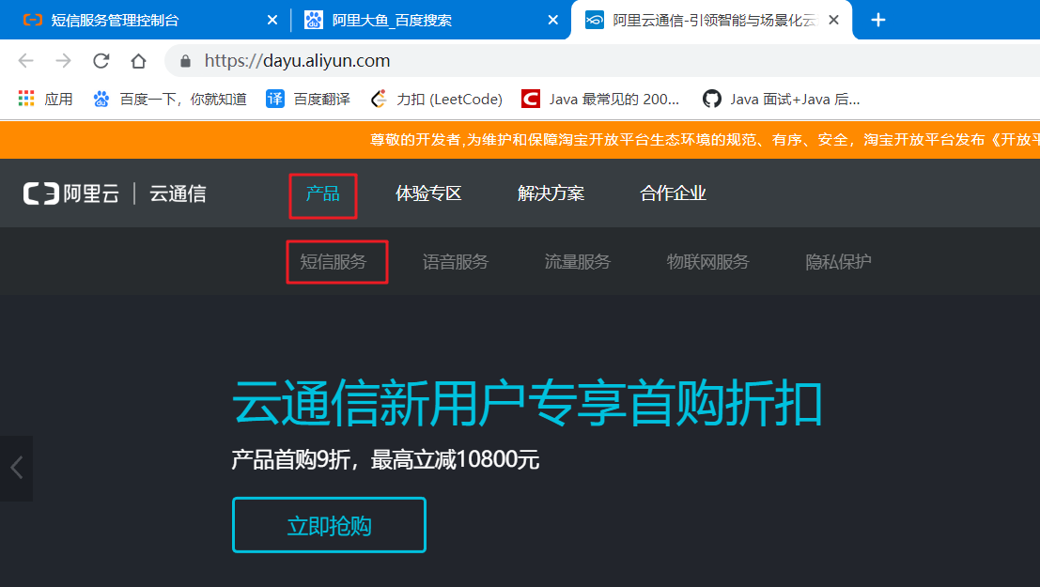Close the 阿里大鱼_百度搜索 tab
Image resolution: width=1040 pixels, height=587 pixels.
[552, 20]
